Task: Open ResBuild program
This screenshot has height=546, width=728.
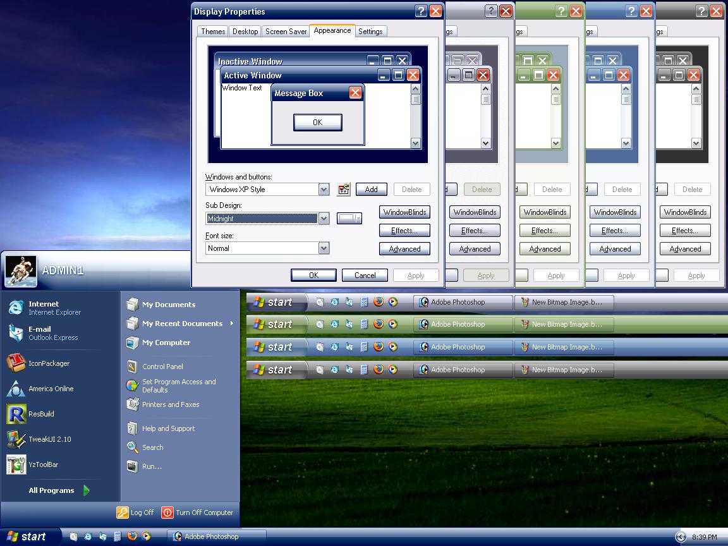Action: (30, 414)
